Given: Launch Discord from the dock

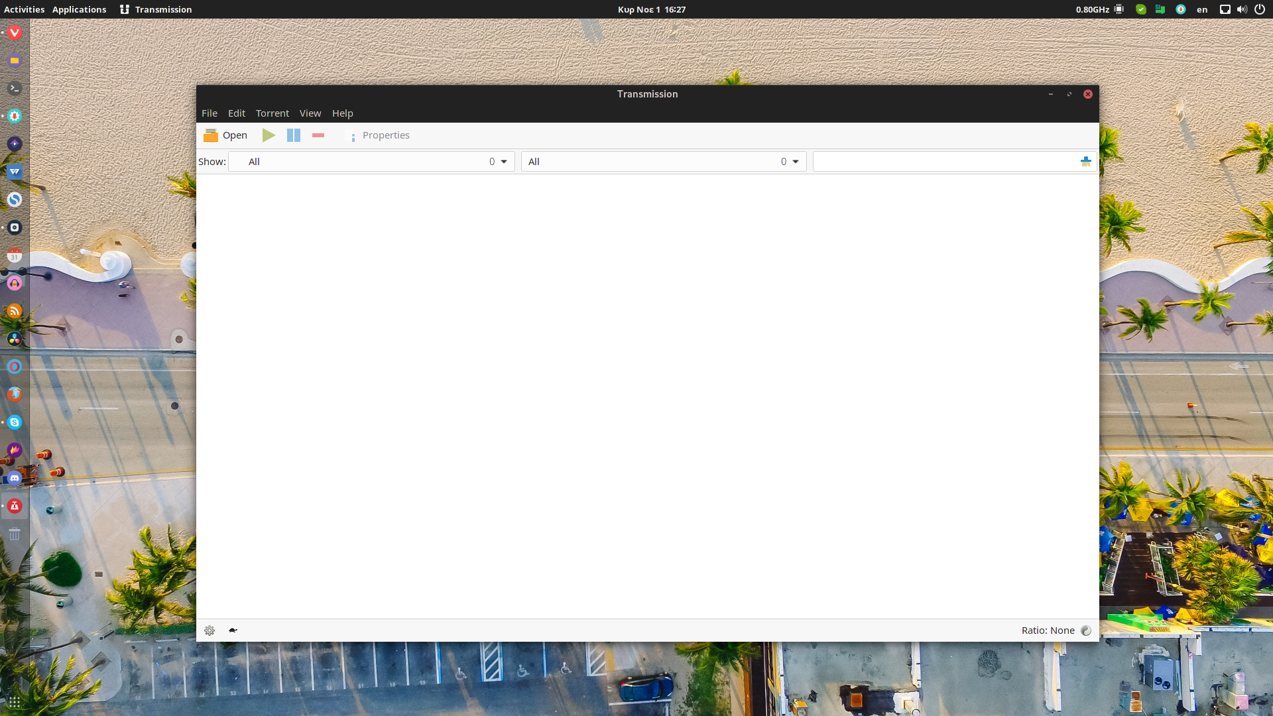Looking at the screenshot, I should click(x=15, y=477).
